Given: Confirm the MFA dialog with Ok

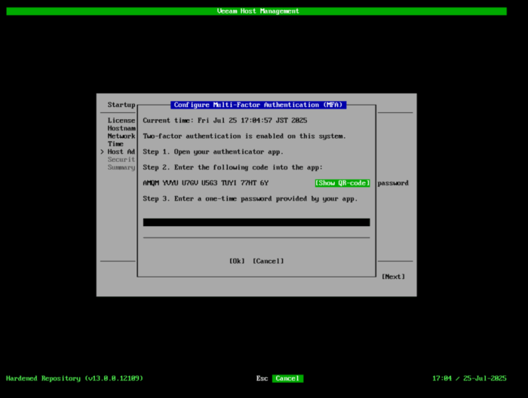Looking at the screenshot, I should pyautogui.click(x=237, y=261).
